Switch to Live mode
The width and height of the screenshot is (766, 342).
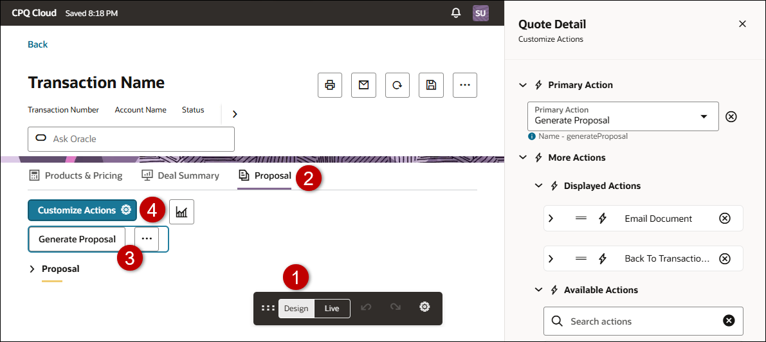click(332, 309)
